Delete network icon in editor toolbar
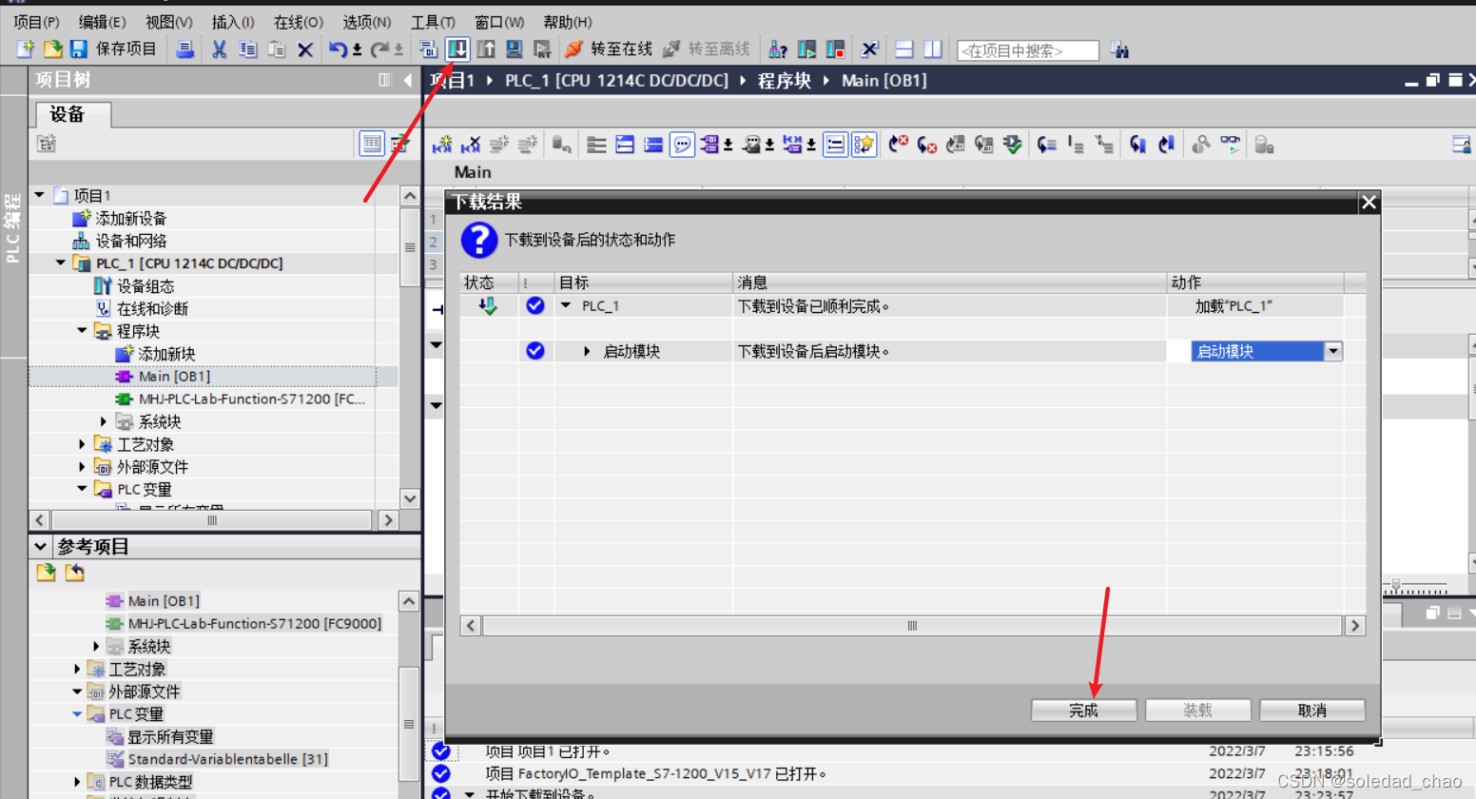The height and width of the screenshot is (799, 1476). (471, 145)
